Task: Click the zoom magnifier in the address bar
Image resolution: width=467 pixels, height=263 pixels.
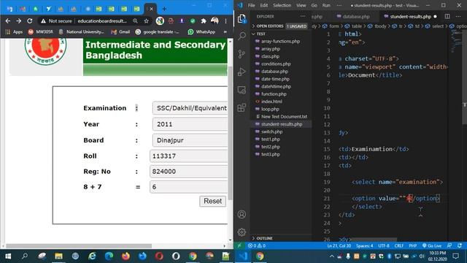Action: point(136,21)
